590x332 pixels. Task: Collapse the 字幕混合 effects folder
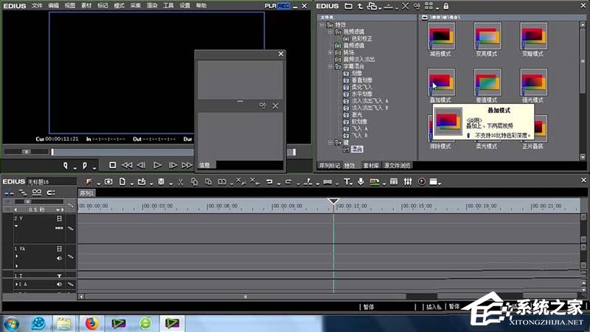click(x=331, y=66)
